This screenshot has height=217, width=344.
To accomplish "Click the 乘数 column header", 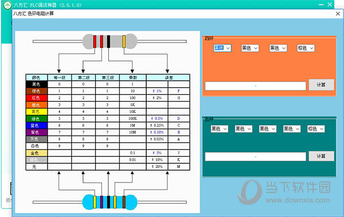I will 133,77.
